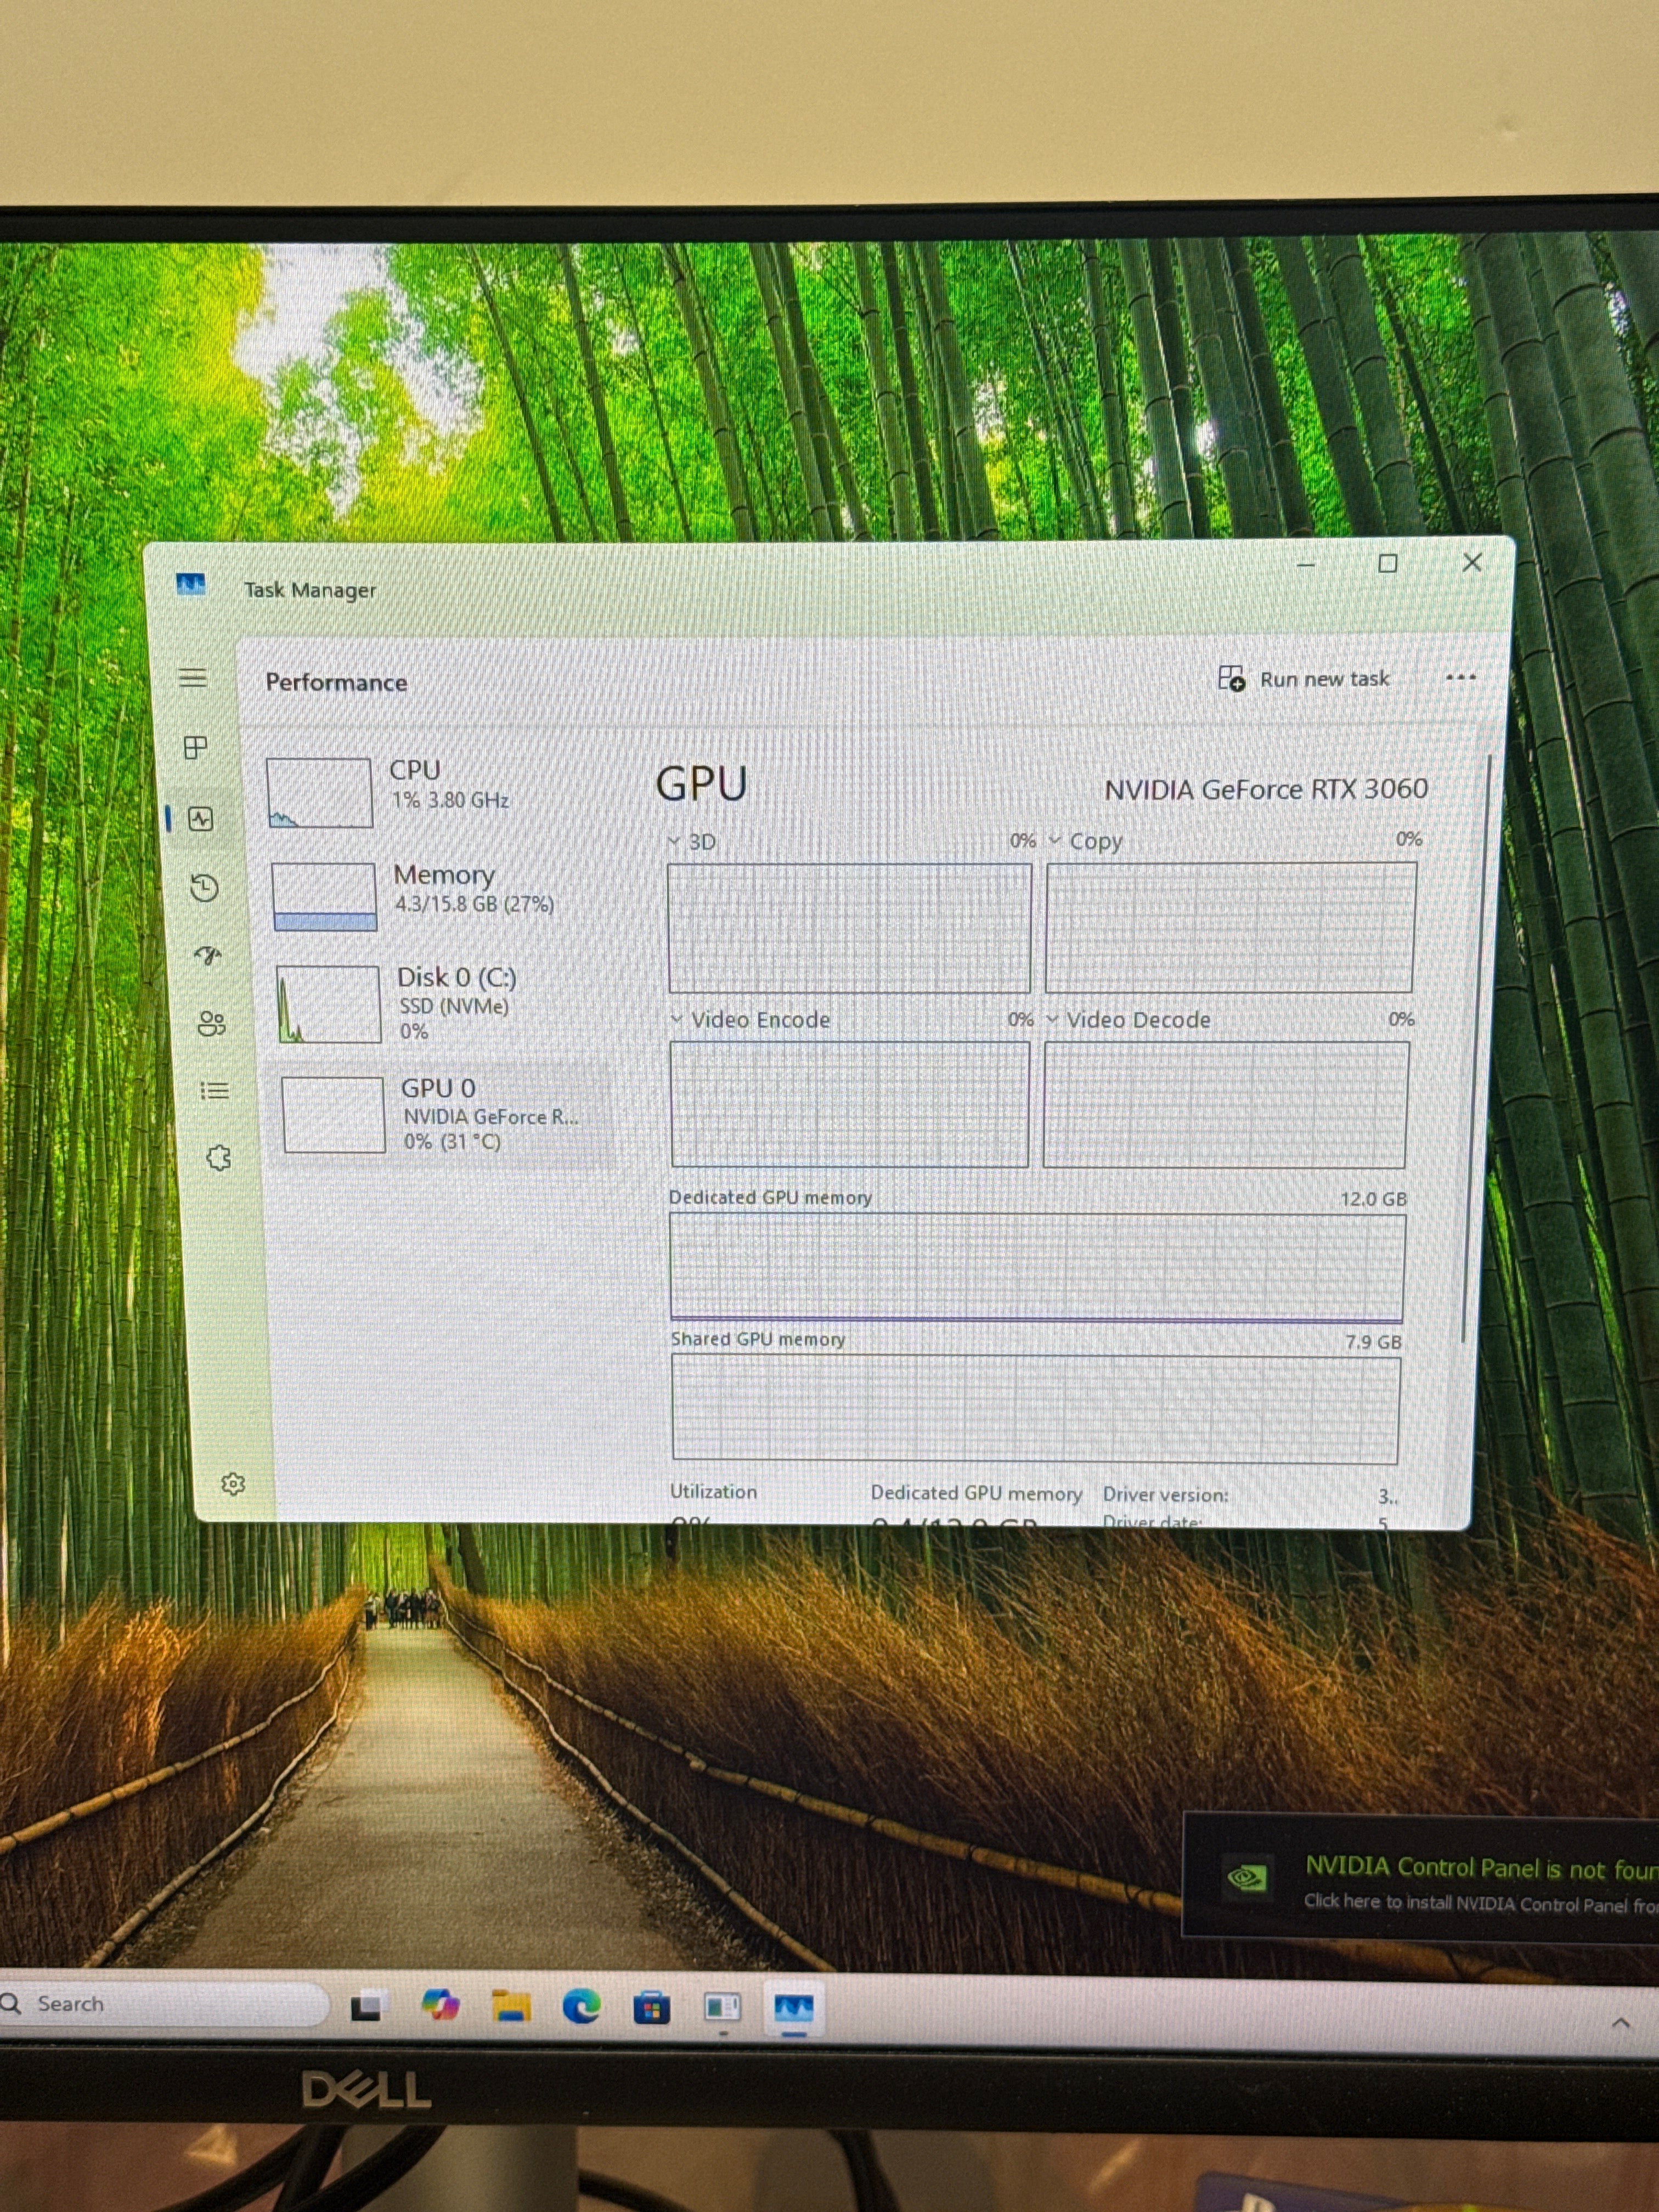1659x2212 pixels.
Task: Select the Memory performance item
Action: click(443, 896)
